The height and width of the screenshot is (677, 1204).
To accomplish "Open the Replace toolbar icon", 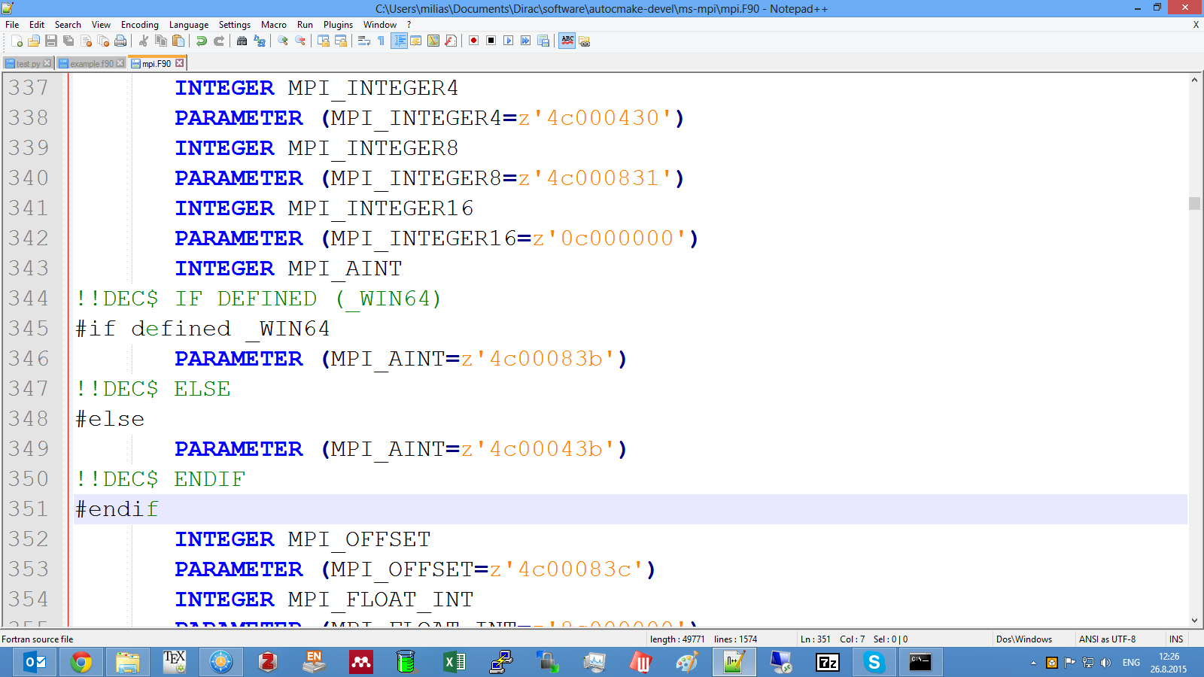I will [x=260, y=41].
